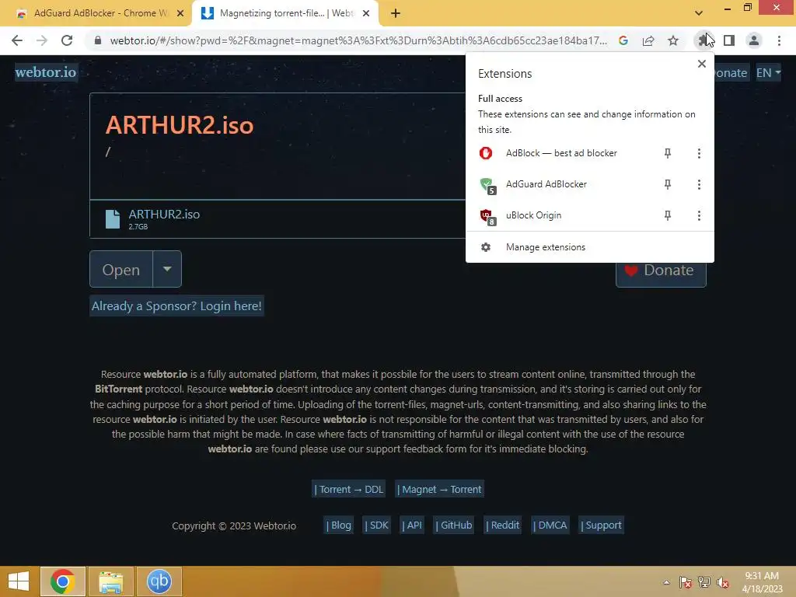Close the Magnetizing torrent-file tab
796x597 pixels.
pyautogui.click(x=366, y=13)
